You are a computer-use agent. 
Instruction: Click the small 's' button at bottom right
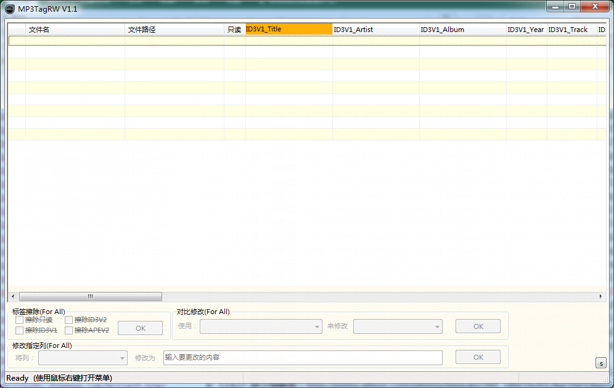pos(601,363)
